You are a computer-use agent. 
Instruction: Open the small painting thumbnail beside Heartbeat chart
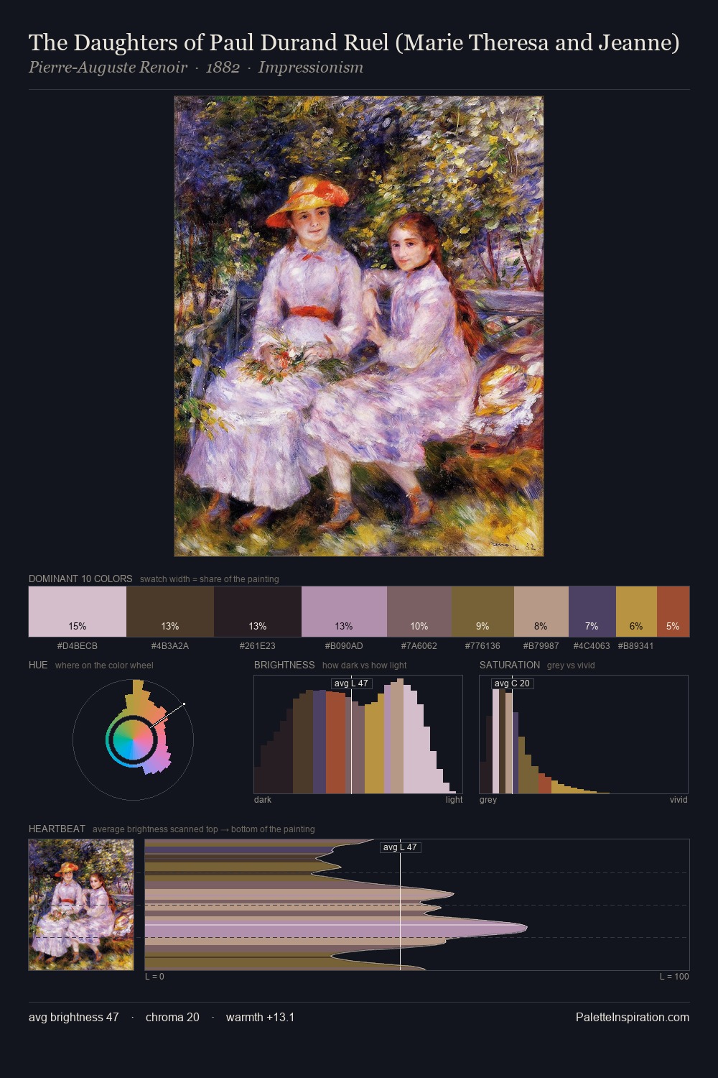click(81, 905)
